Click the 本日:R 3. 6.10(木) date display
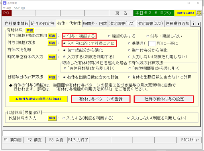 pyautogui.click(x=154, y=13)
